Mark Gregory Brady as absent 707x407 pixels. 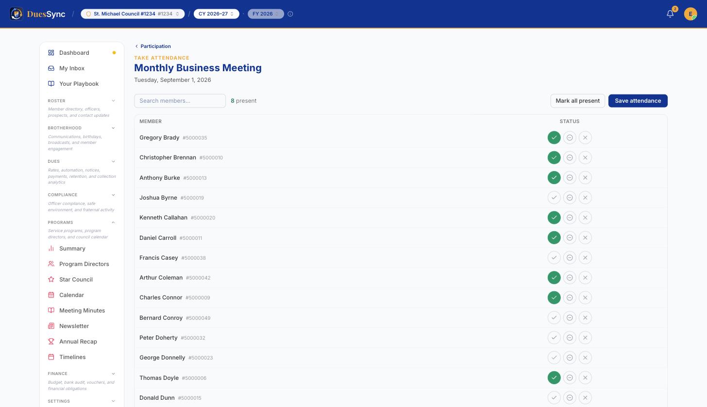tap(585, 138)
